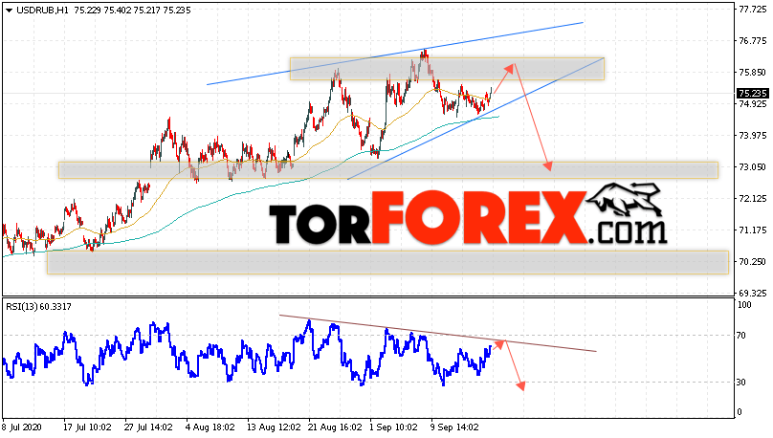Click the 21 Aug 16:02 time label
This screenshot has height=438, width=773.
click(335, 427)
